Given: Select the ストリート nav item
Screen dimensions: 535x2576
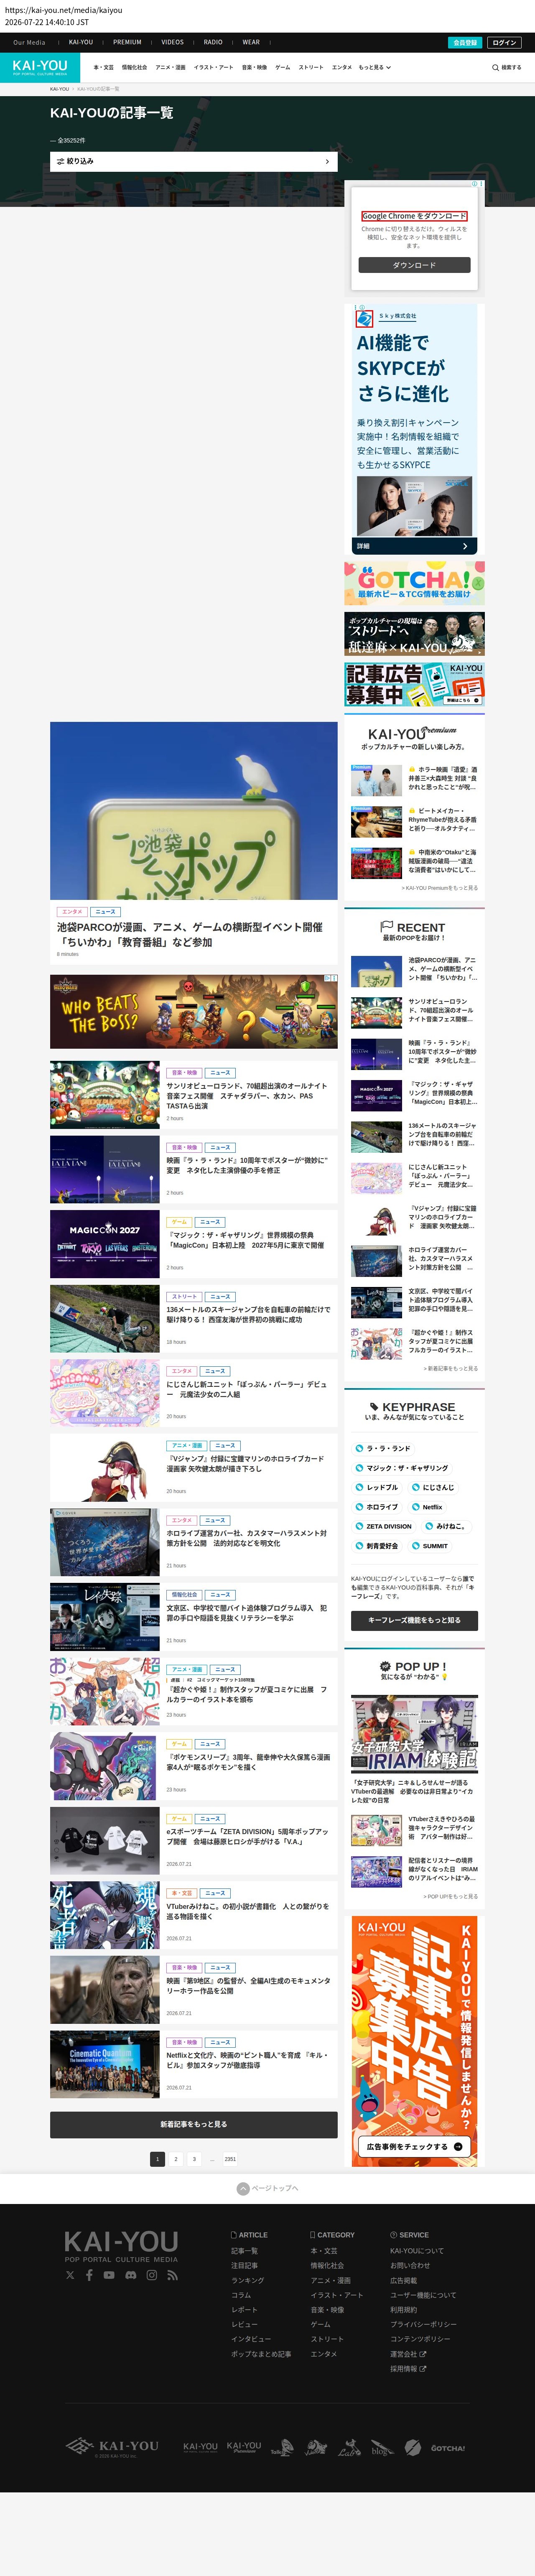Looking at the screenshot, I should tap(311, 68).
